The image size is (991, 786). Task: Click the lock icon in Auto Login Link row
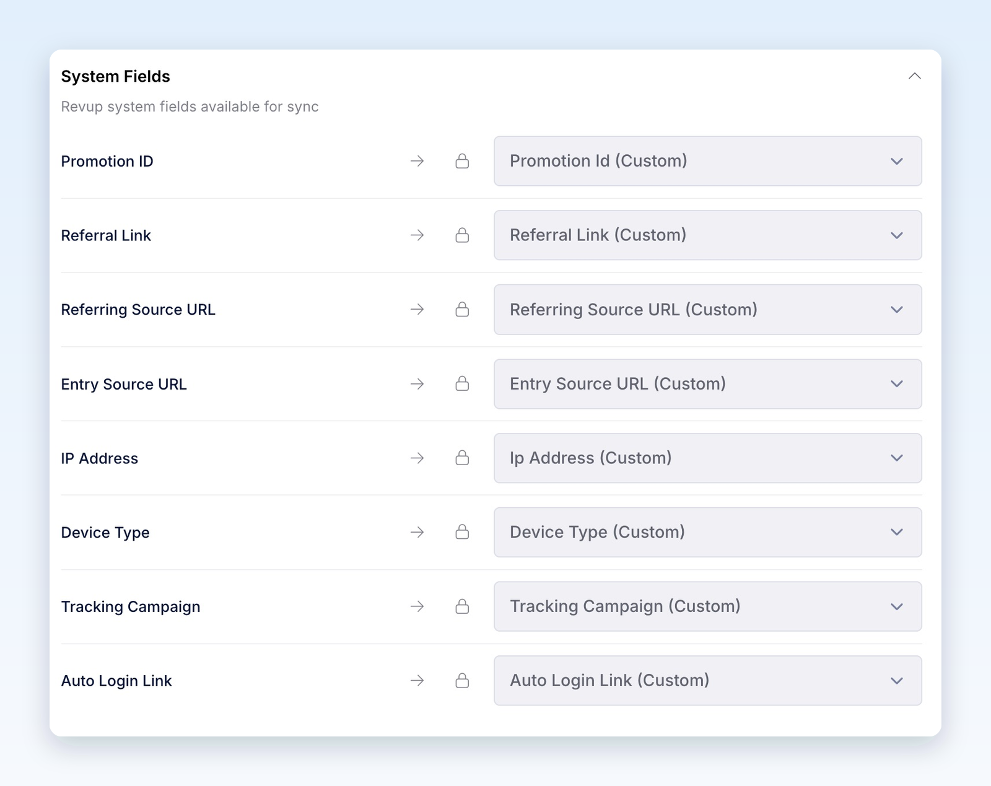pos(462,681)
